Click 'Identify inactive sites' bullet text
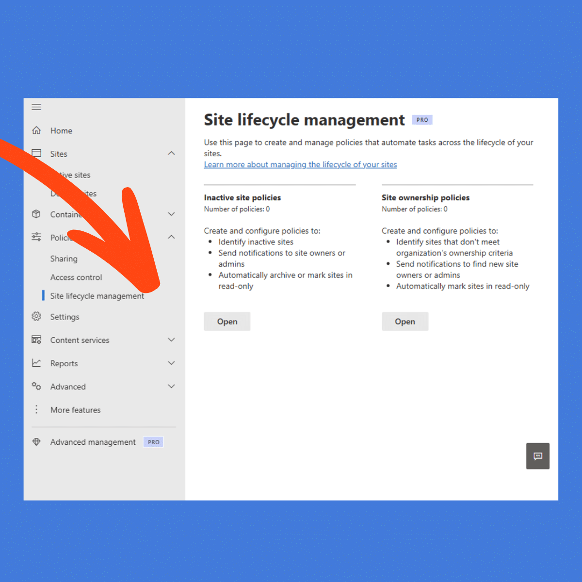Image resolution: width=582 pixels, height=582 pixels. (x=256, y=242)
